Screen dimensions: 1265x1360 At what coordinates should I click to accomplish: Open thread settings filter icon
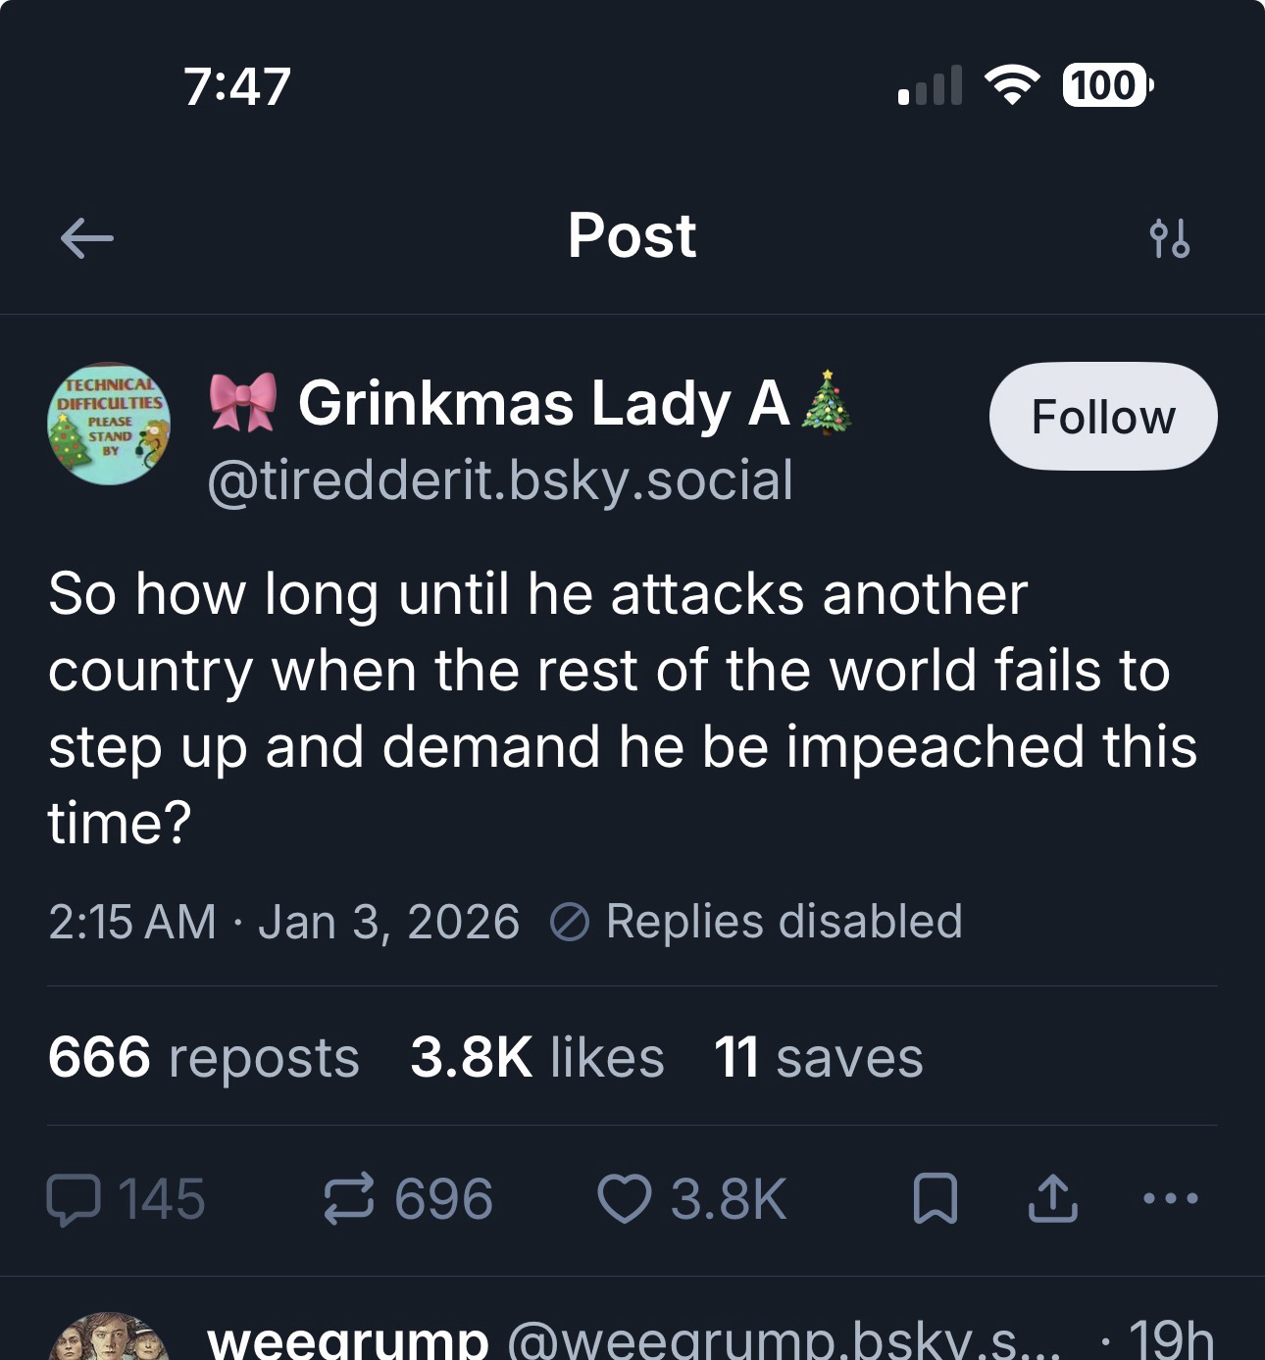pos(1169,238)
